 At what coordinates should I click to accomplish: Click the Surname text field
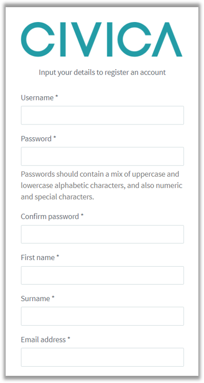tap(102, 316)
